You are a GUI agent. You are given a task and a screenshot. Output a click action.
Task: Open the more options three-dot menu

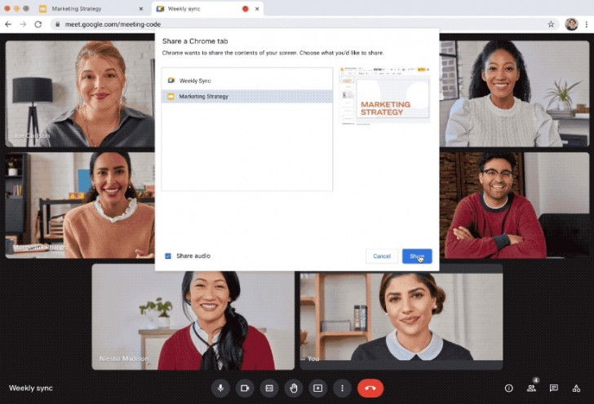click(342, 388)
